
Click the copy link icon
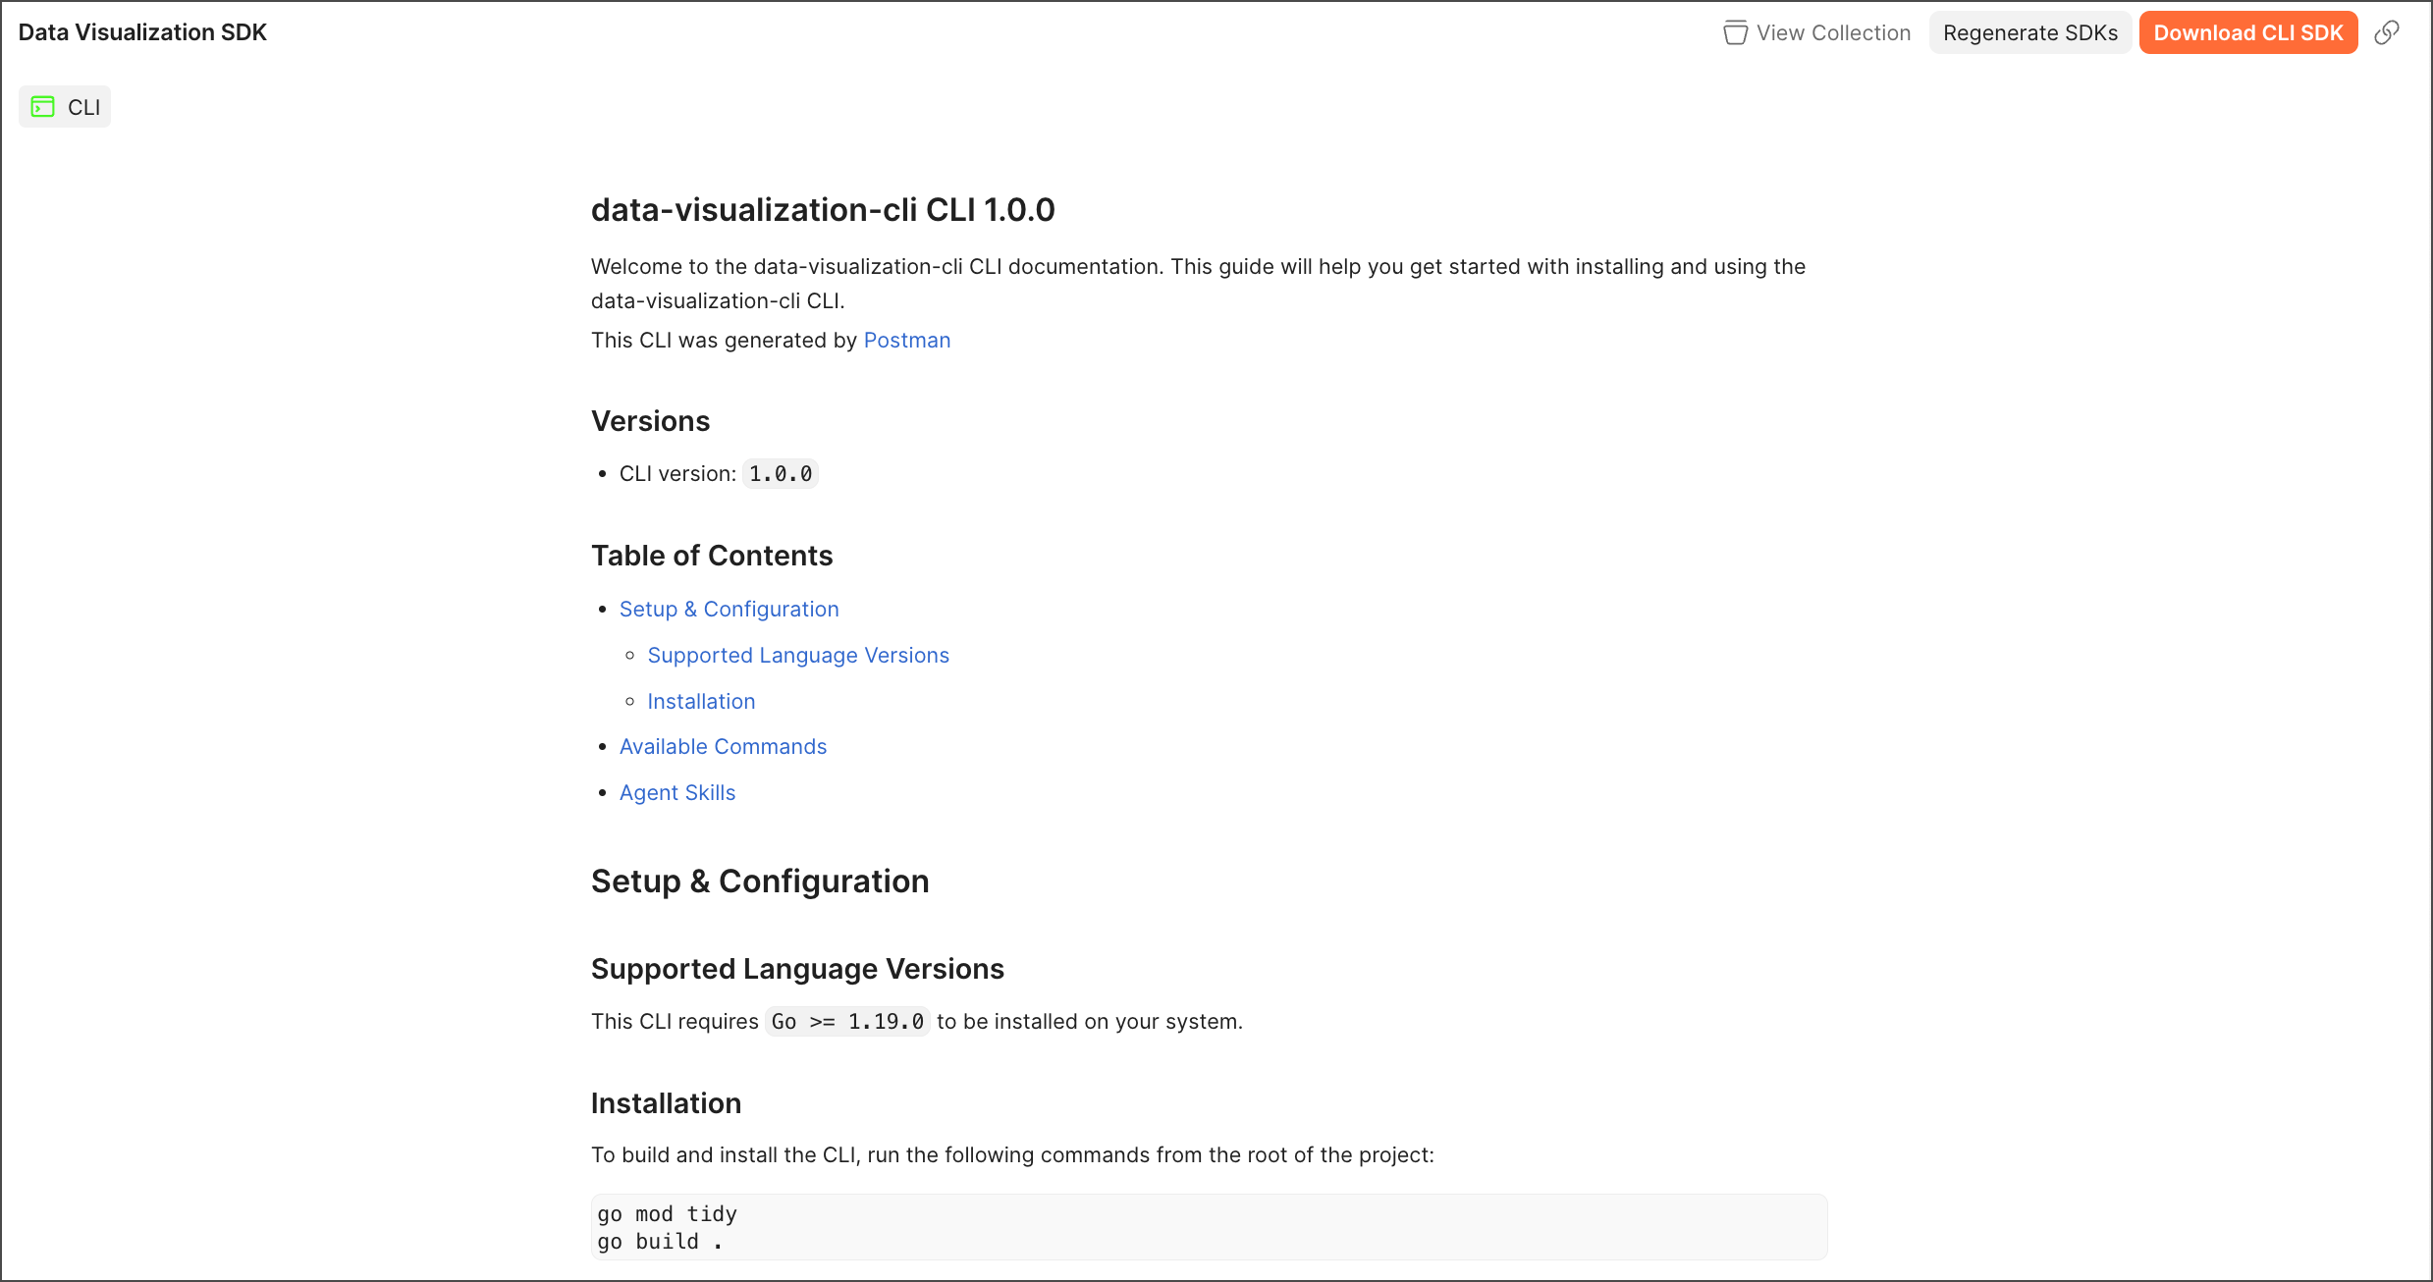pos(2386,33)
